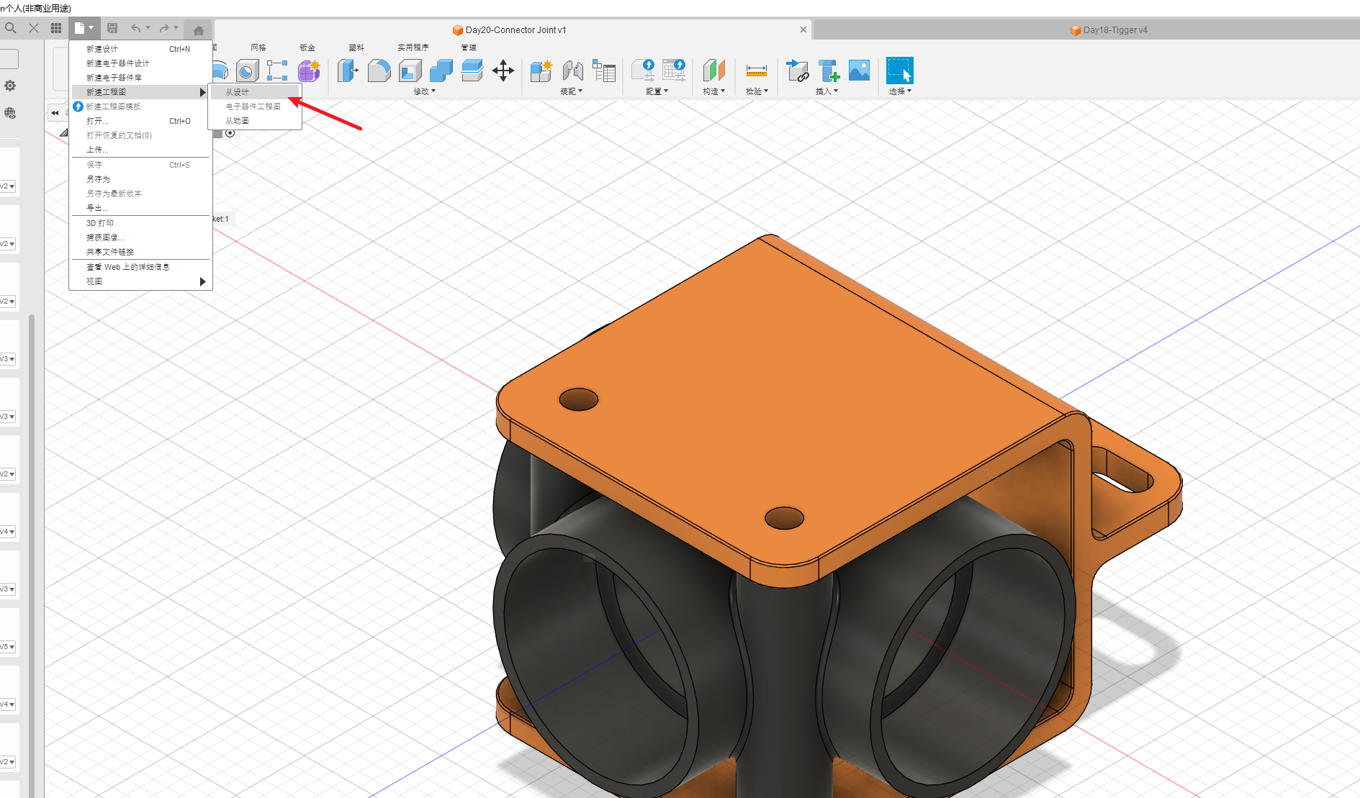Collapse the browser with double-arrow button

55,113
